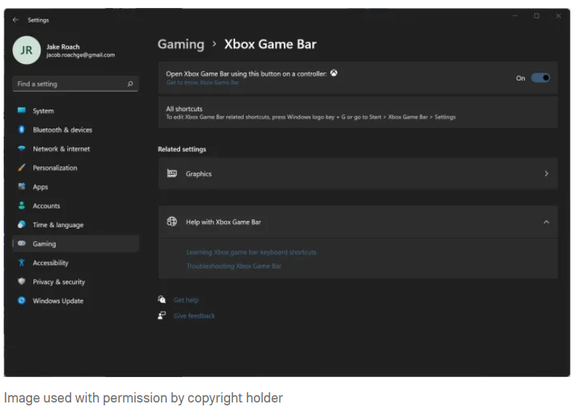Select Accounts in the sidebar
Screen dimensions: 582x409
pyautogui.click(x=75, y=206)
